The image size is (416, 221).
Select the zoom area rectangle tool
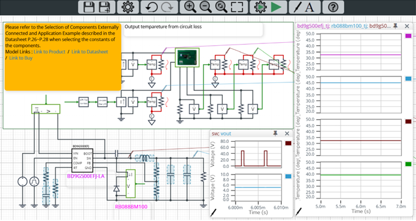point(237,7)
